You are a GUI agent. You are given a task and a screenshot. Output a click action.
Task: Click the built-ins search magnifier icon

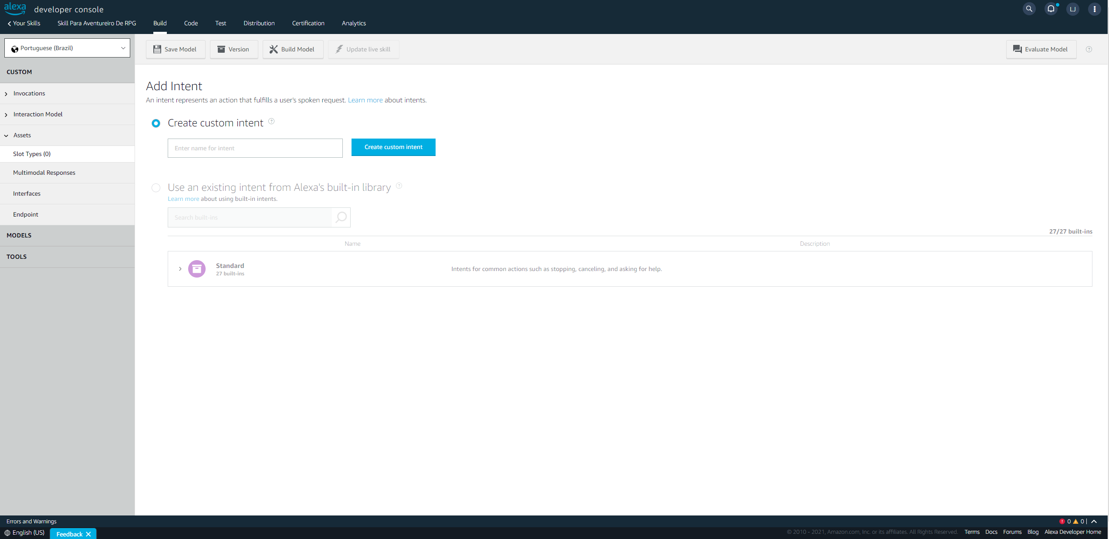coord(341,217)
